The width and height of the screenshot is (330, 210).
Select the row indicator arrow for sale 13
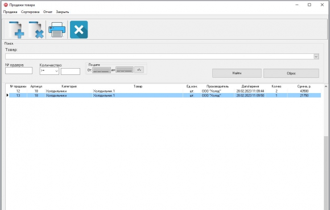7,95
